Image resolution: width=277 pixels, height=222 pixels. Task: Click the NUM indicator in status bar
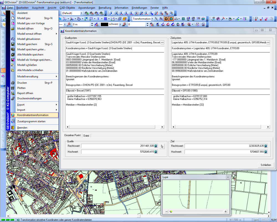pos(274,220)
